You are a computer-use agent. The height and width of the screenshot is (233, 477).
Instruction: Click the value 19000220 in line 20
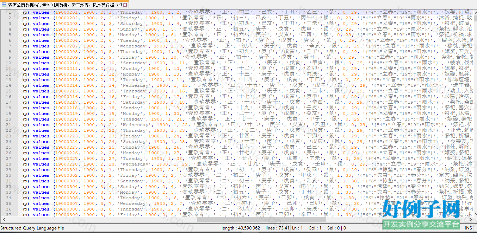click(x=67, y=119)
